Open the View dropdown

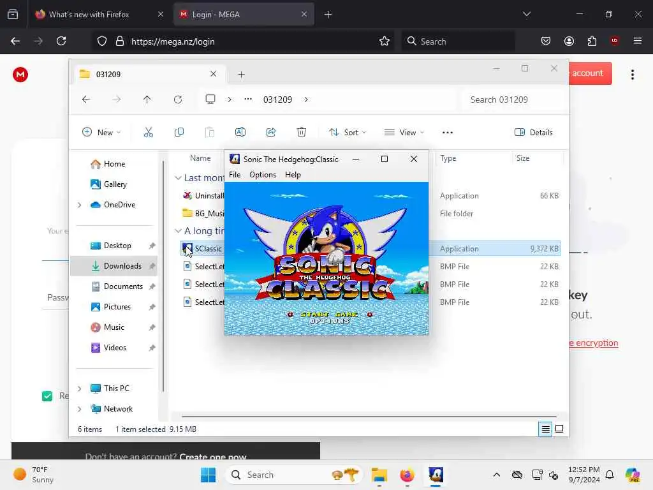click(404, 133)
